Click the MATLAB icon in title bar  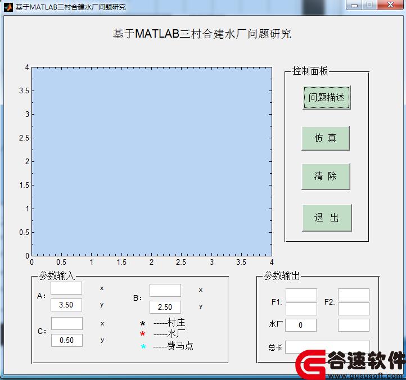(x=8, y=7)
